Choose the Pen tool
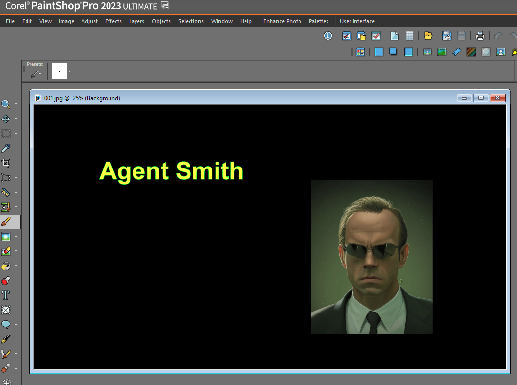This screenshot has height=385, width=517. pyautogui.click(x=6, y=339)
